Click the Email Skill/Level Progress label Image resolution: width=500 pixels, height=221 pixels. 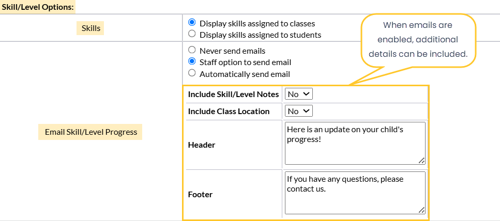coord(90,132)
